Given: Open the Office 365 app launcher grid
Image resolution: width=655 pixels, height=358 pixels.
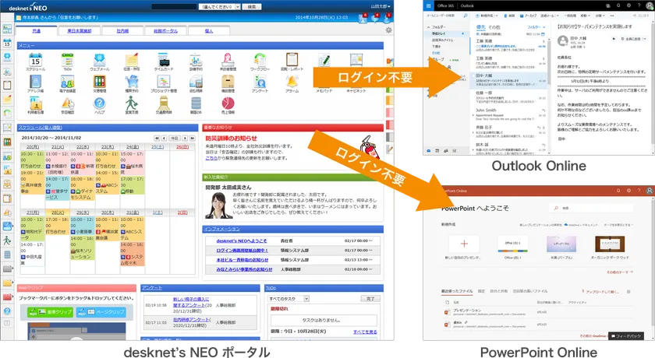Looking at the screenshot, I should [x=428, y=5].
